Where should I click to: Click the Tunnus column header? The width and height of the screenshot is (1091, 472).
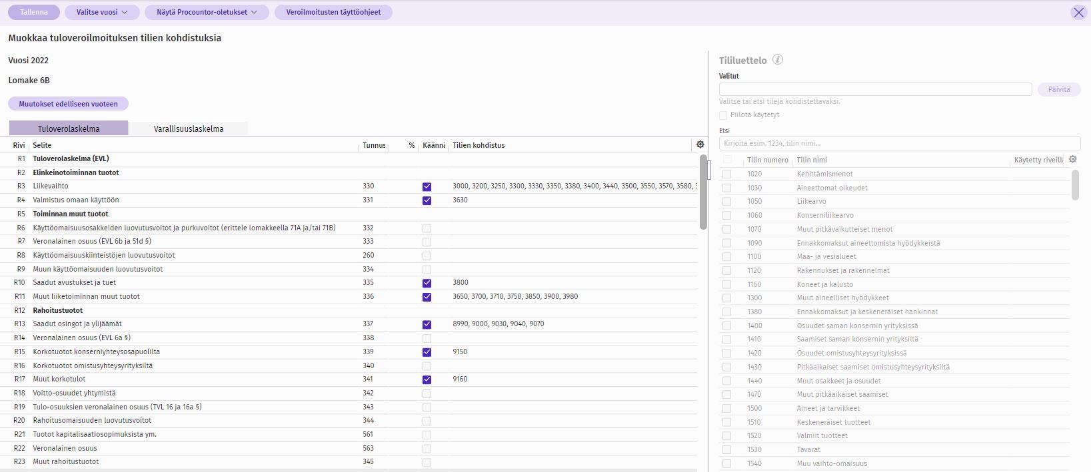point(374,145)
